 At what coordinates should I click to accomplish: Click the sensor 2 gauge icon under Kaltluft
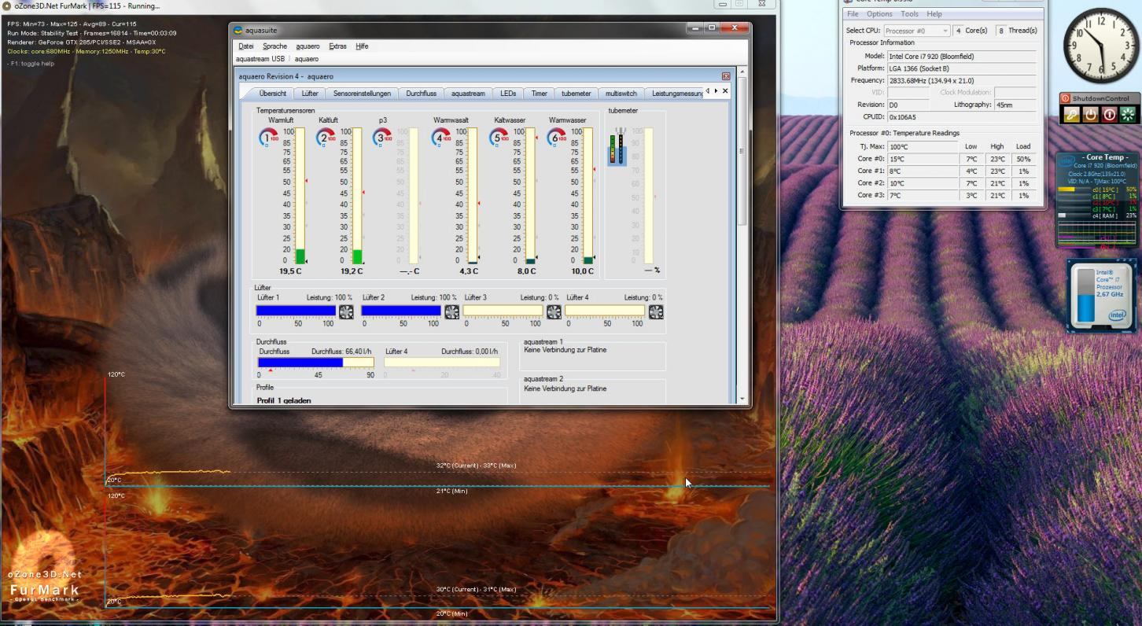[x=326, y=137]
